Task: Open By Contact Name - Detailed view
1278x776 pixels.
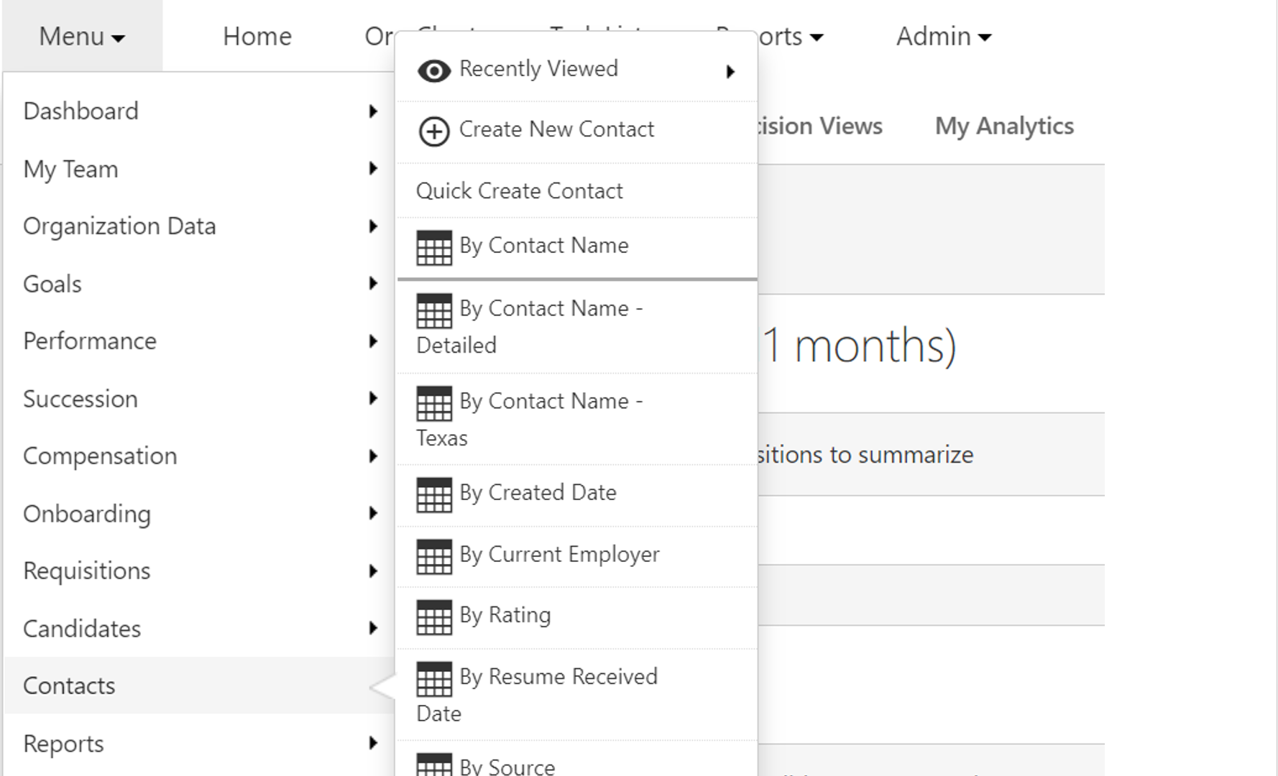Action: (x=577, y=327)
